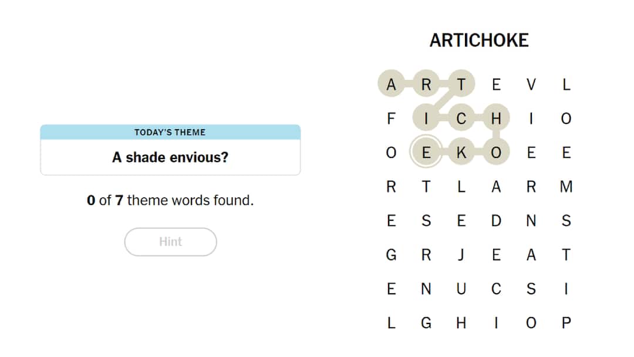Click the highlighted letter K tile
Screen dimensions: 634x357
pyautogui.click(x=461, y=152)
